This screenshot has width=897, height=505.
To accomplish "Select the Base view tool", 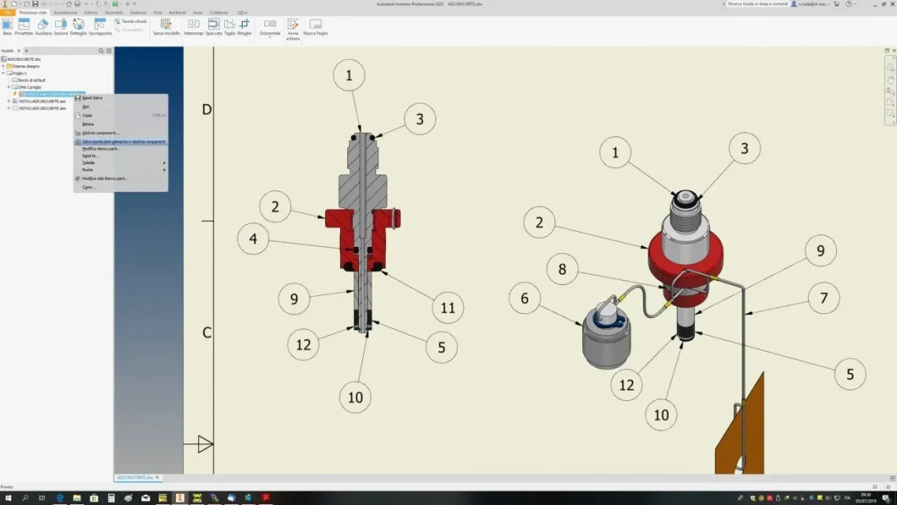I will [x=7, y=26].
